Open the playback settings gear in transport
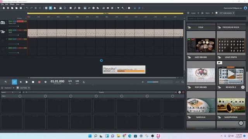This screenshot has width=248, height=139. [x=45, y=82]
